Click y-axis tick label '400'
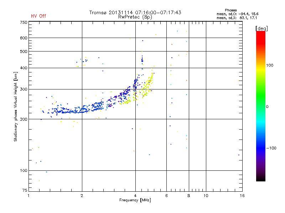This screenshot has width=285, height=213. tap(24, 68)
